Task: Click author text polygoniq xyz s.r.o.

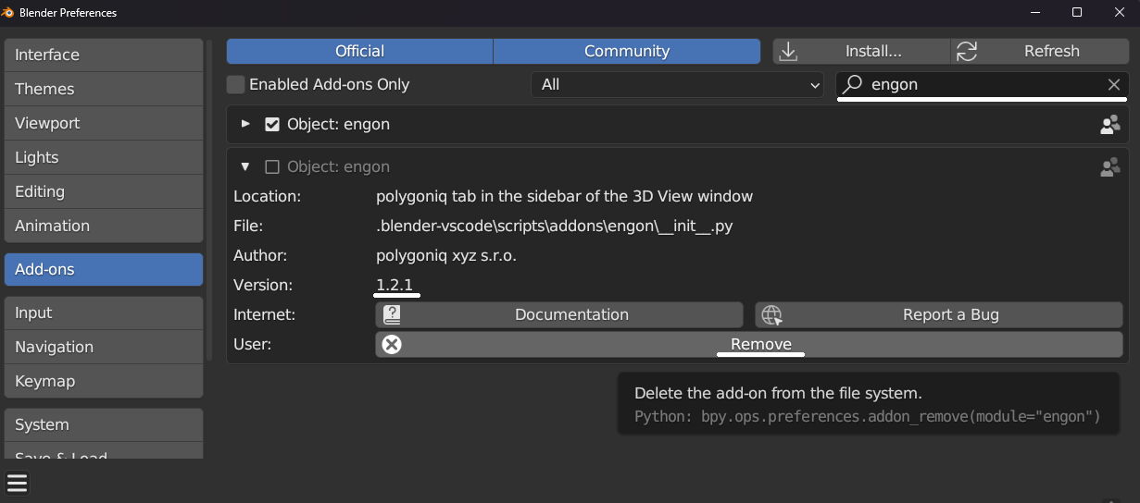Action: pos(446,255)
